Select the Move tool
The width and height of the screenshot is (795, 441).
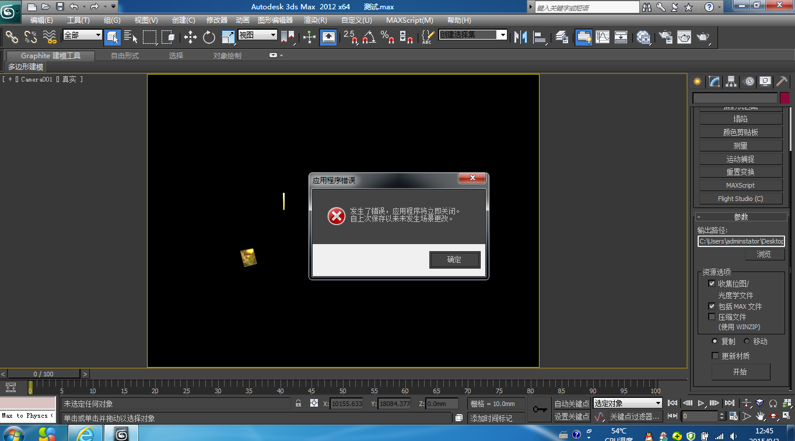tap(190, 37)
